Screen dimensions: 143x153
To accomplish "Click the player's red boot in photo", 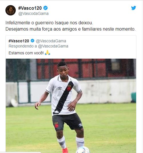I will pos(65,150).
